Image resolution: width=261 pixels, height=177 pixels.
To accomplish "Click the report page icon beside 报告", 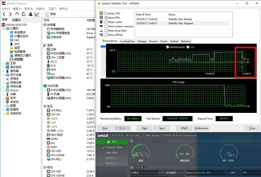I will (47, 14).
